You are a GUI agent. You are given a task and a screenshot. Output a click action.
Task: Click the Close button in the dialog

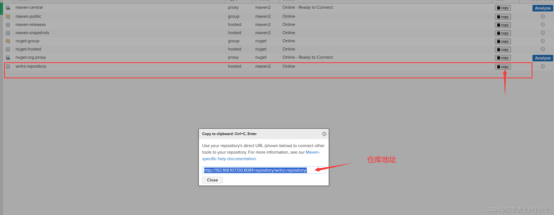[x=212, y=180]
